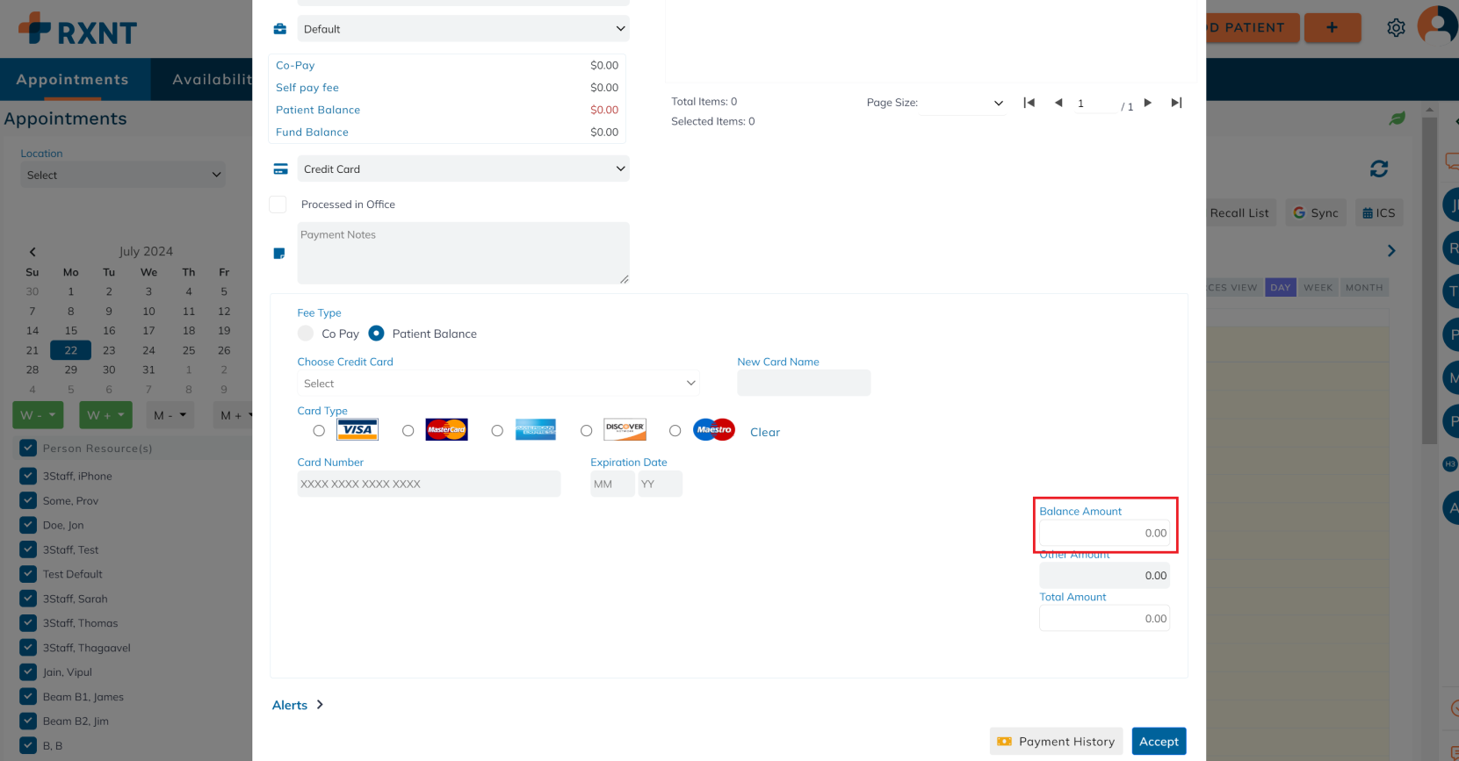Enable Processed in Office checkbox
1459x761 pixels.
(278, 205)
